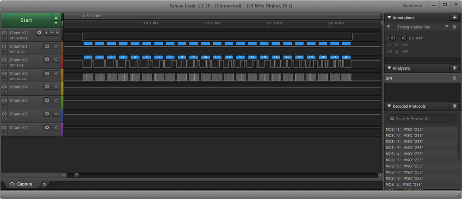
Task: Remove Channel 7 with its X button
Action: [55, 127]
